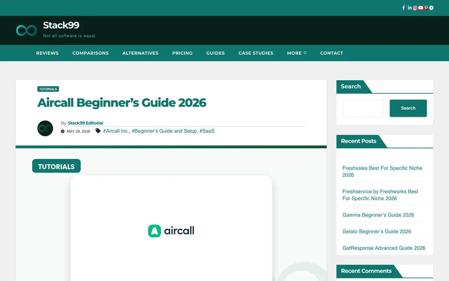Viewport: 449px width, 281px height.
Task: Open Freshsales Best For Specific Niche 2026
Action: [382, 172]
